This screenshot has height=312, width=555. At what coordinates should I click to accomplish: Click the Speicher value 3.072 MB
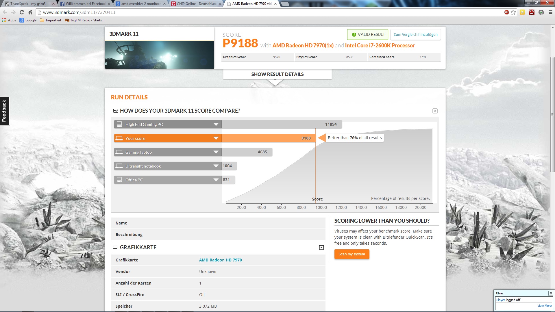208,306
